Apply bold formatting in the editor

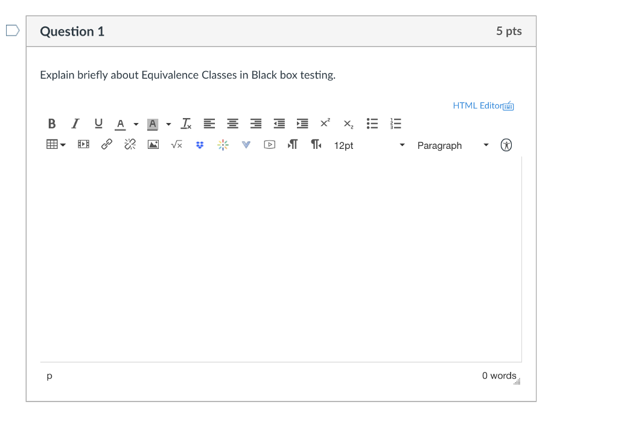(51, 124)
